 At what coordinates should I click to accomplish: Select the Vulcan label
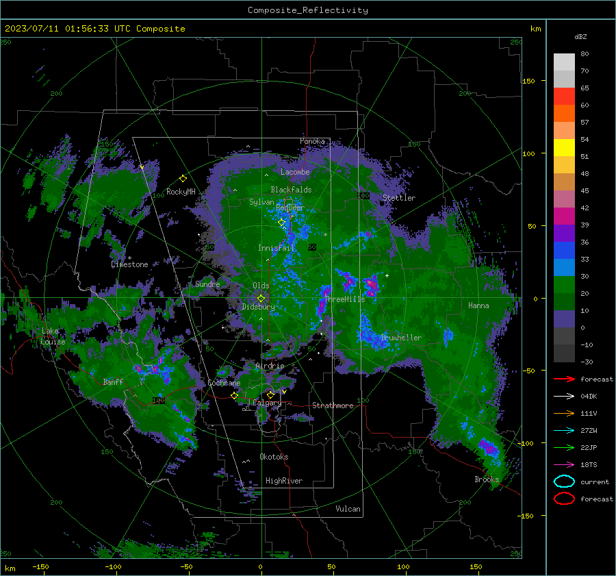(348, 509)
